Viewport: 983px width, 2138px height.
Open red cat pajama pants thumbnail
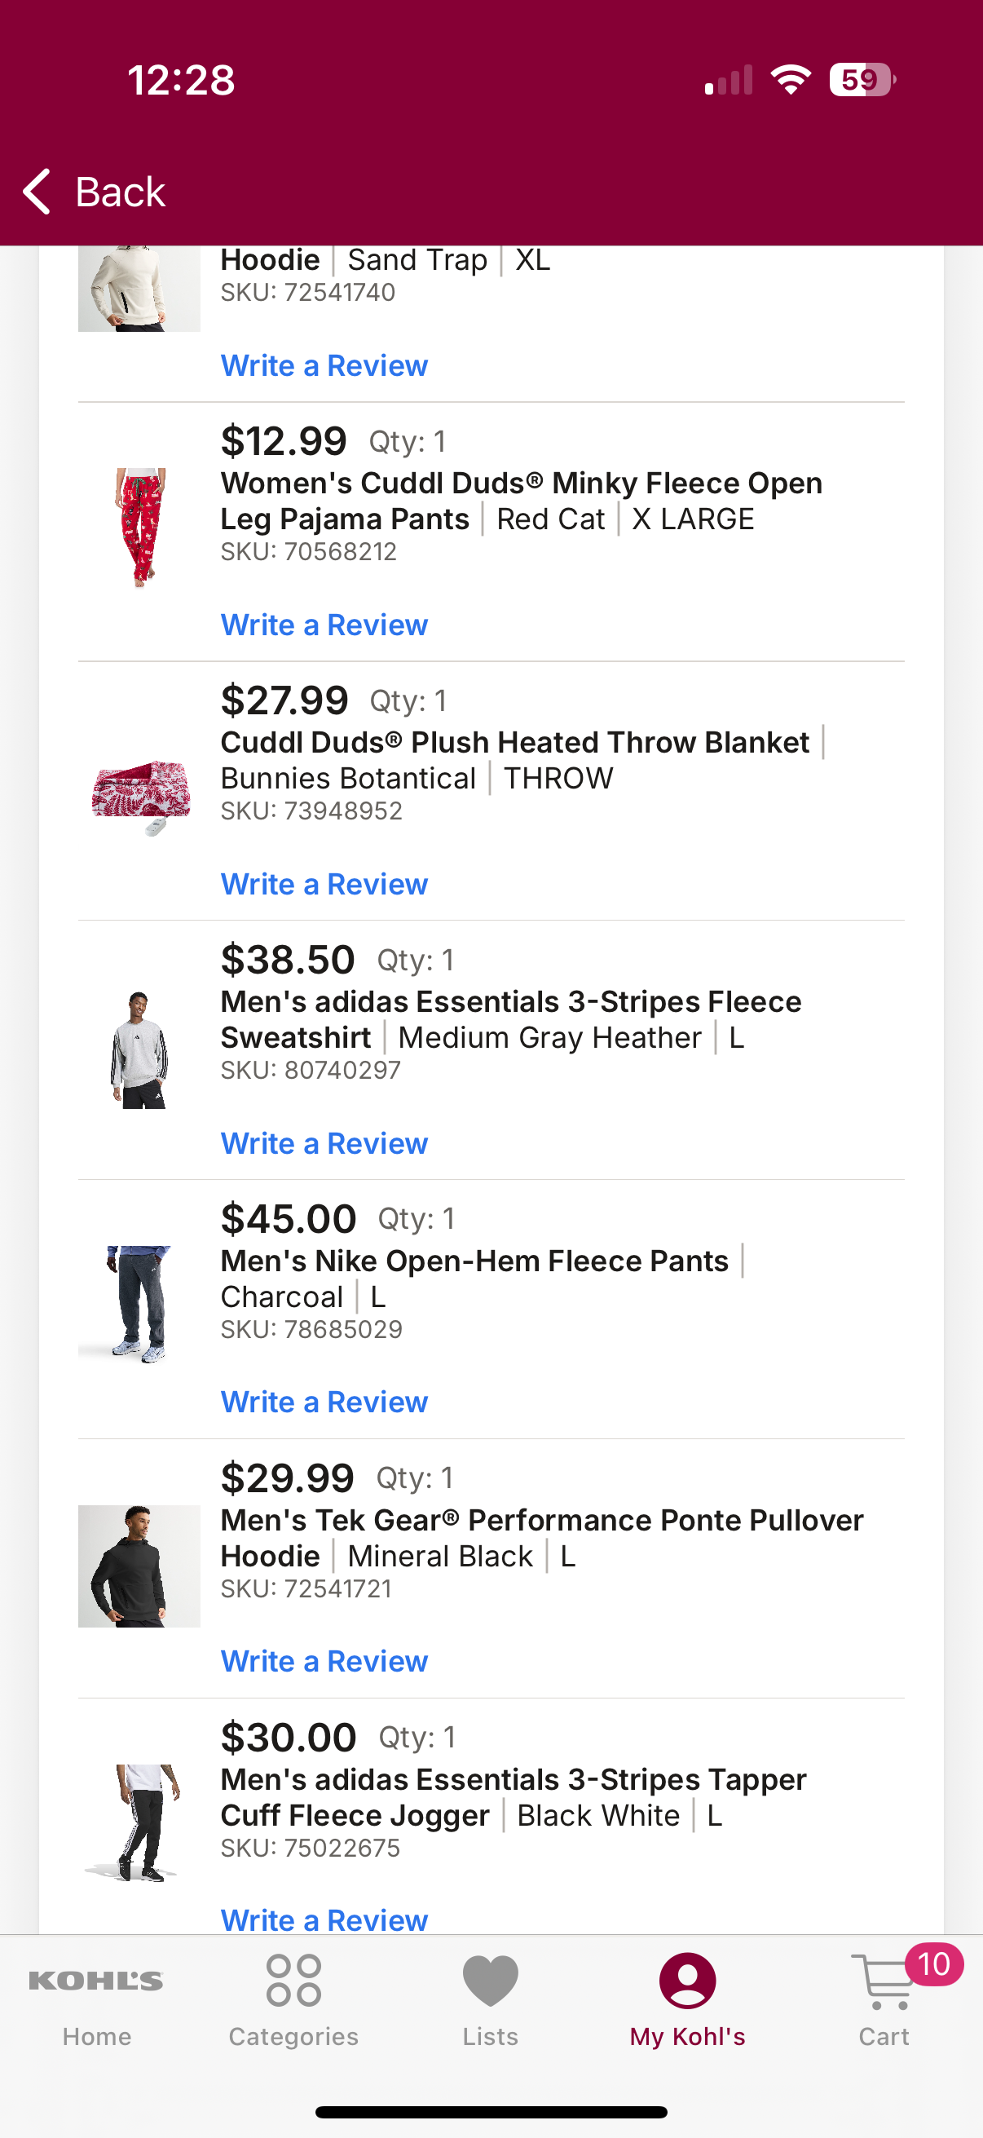(139, 528)
